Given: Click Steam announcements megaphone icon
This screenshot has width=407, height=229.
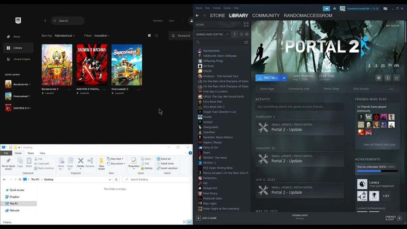Looking at the screenshot, I should (x=326, y=8).
